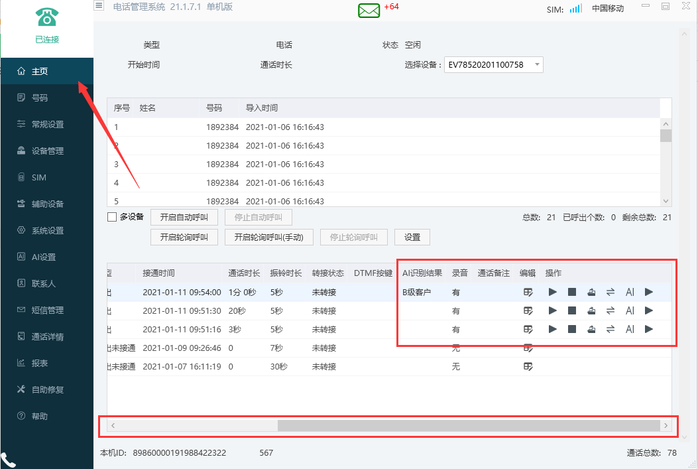Open the green envelope messages icon
This screenshot has height=469, width=698.
(369, 10)
